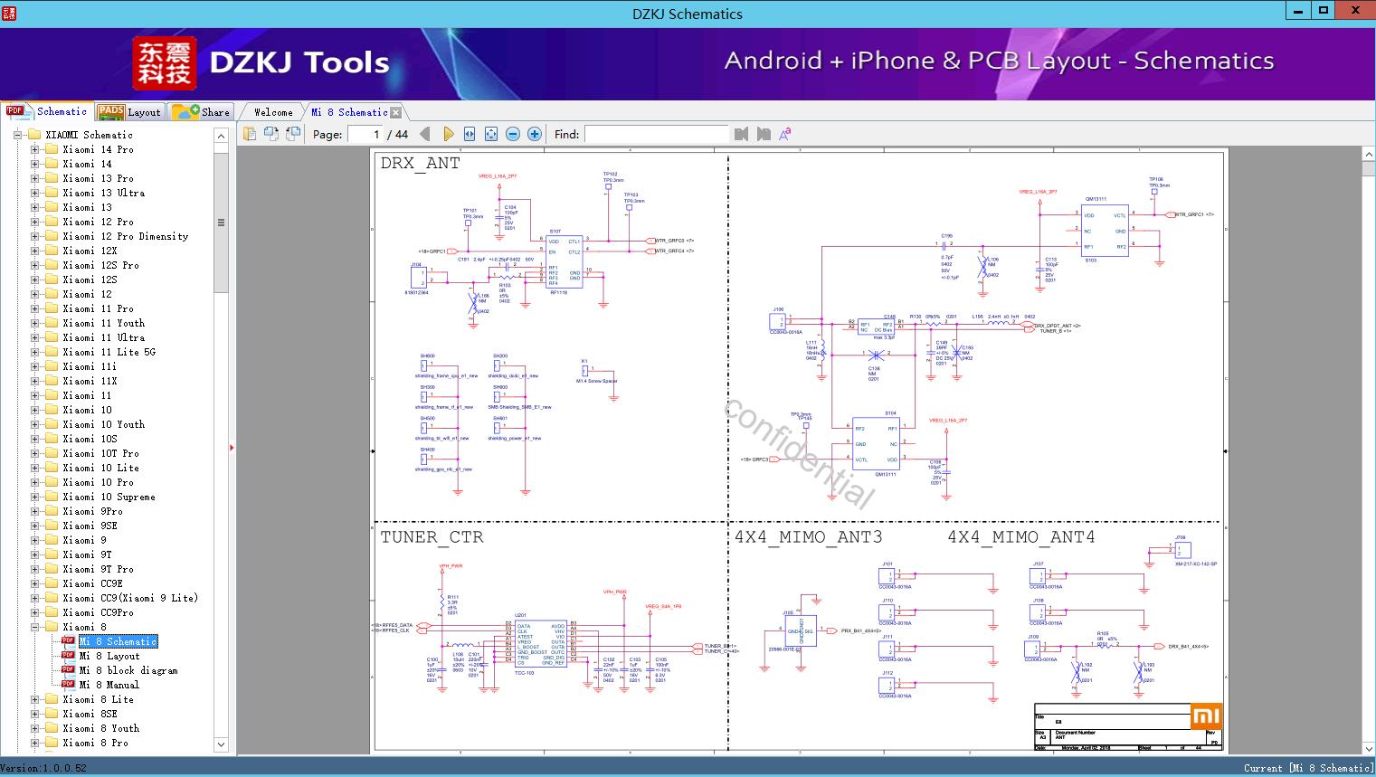Toggle match case search option icon
The image size is (1376, 777).
coord(785,134)
